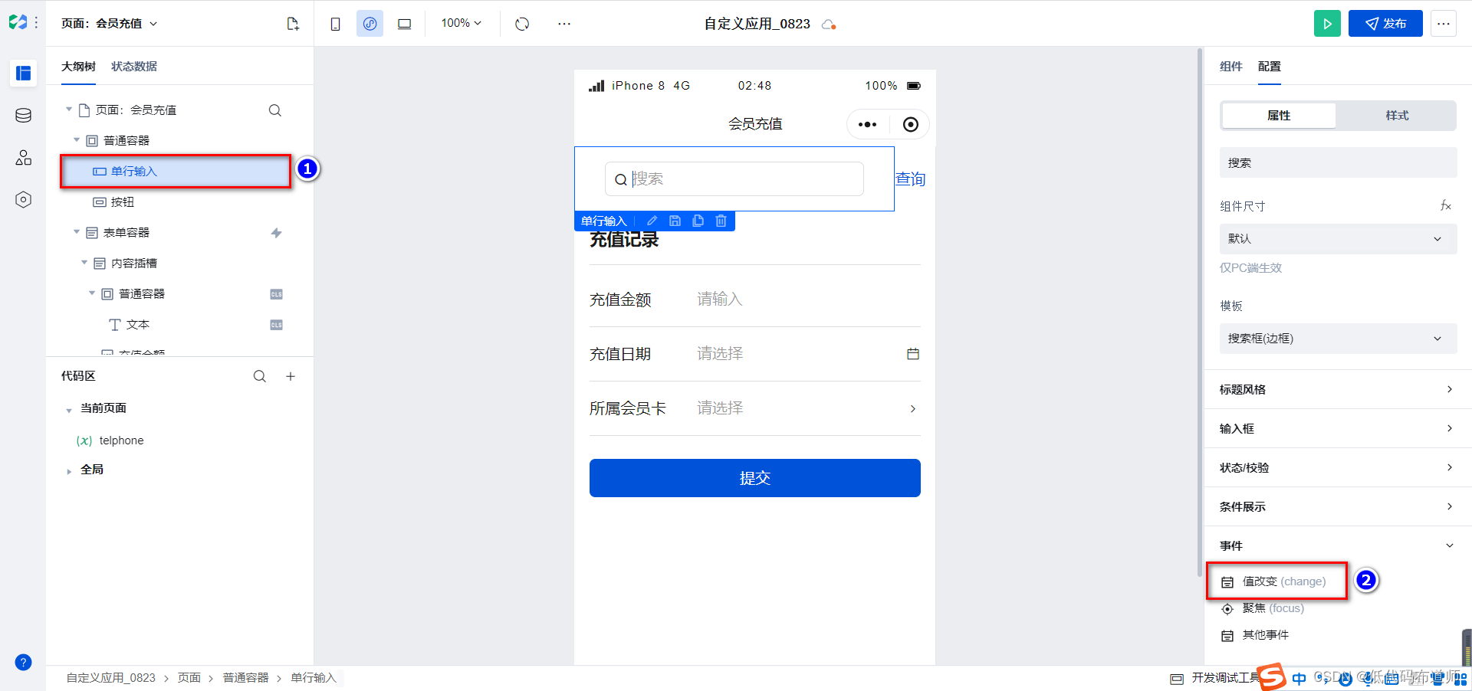Click the 查询 button in preview
The image size is (1472, 691).
911,179
